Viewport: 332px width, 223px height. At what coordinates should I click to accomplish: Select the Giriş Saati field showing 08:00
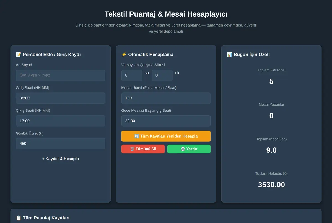tap(61, 98)
